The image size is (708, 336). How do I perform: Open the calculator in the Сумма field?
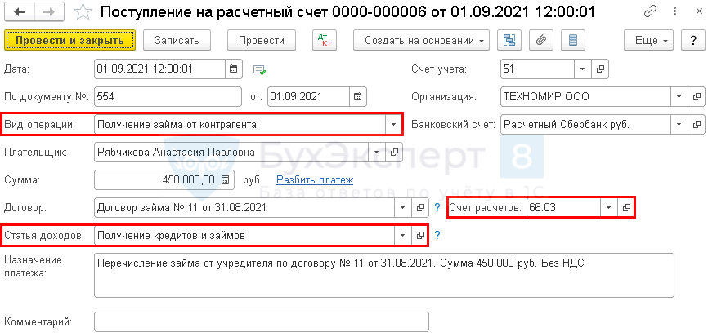pyautogui.click(x=225, y=180)
